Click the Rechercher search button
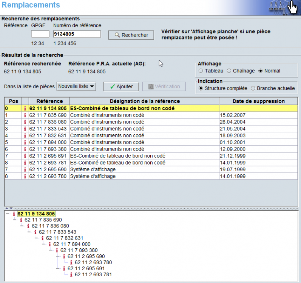301x283 pixels. (x=131, y=35)
